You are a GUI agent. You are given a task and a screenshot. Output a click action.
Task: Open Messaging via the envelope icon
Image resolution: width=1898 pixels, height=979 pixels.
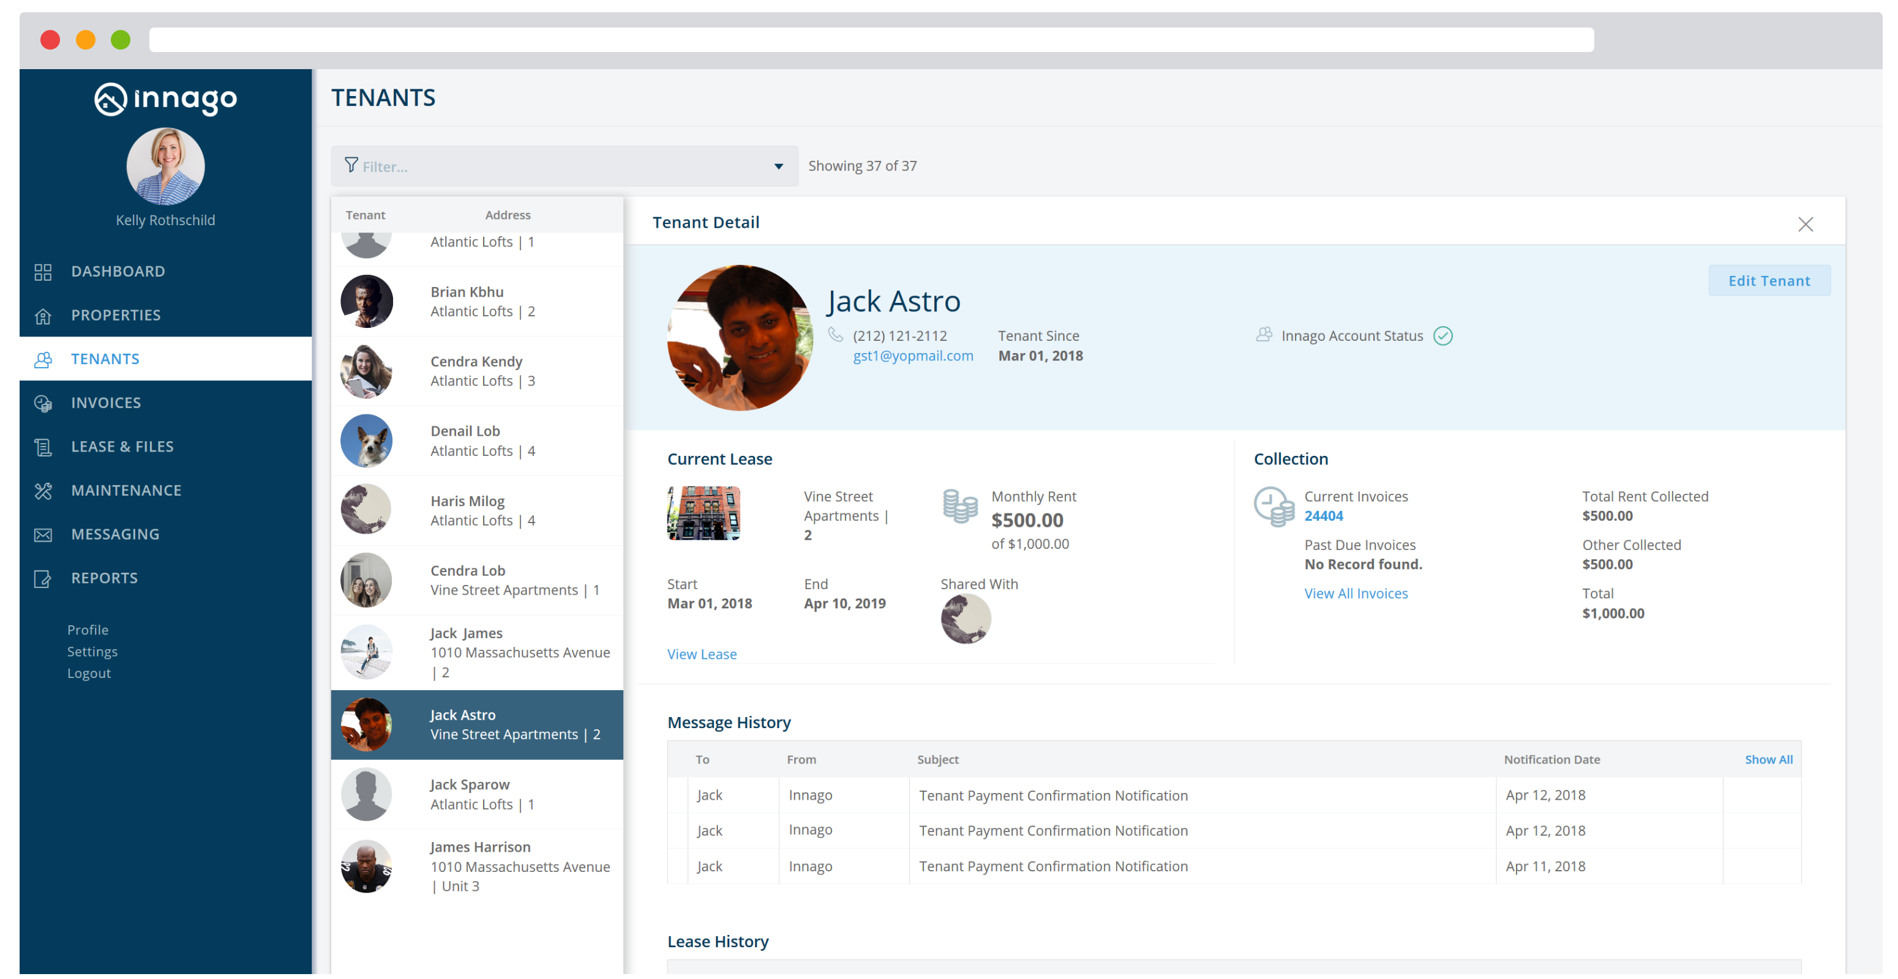43,534
